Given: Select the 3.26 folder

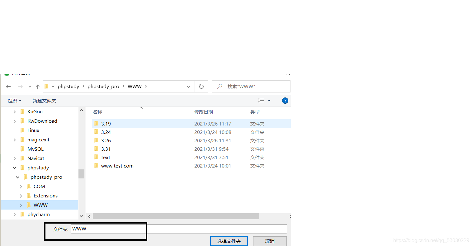Looking at the screenshot, I should coord(106,140).
